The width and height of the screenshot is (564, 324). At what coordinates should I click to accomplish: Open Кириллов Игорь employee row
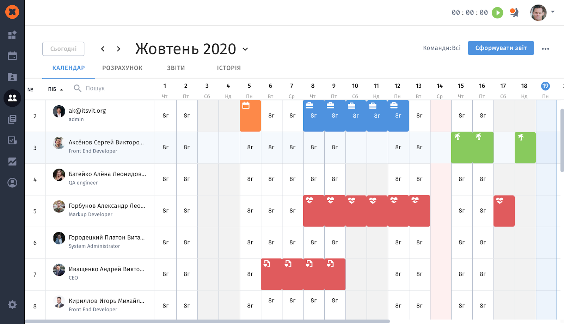(106, 301)
